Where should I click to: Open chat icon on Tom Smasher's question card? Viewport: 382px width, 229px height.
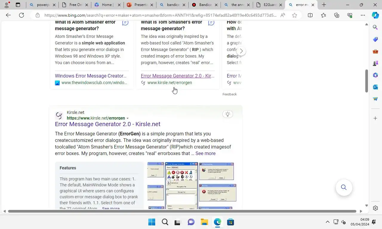tap(211, 23)
